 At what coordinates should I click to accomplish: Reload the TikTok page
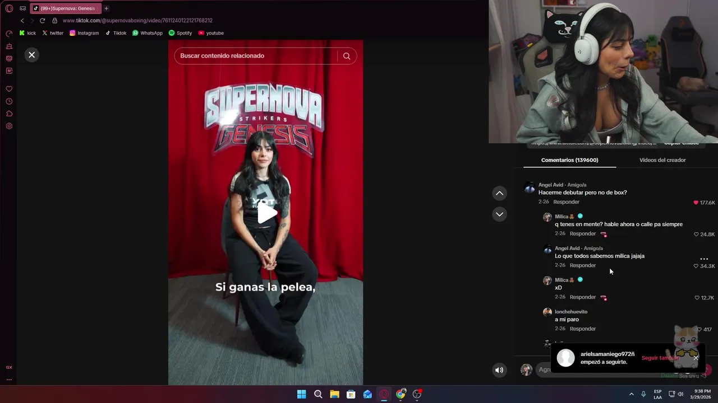coord(42,21)
